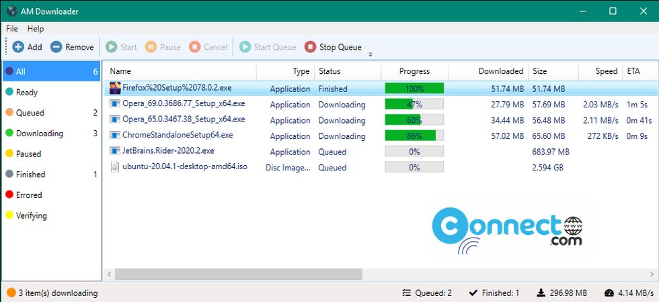Image resolution: width=659 pixels, height=302 pixels.
Task: Click the Start Queue icon
Action: [245, 47]
